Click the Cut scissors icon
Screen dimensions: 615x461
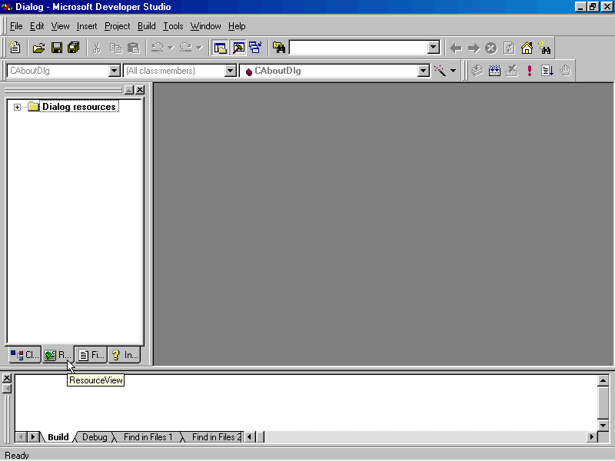(97, 48)
